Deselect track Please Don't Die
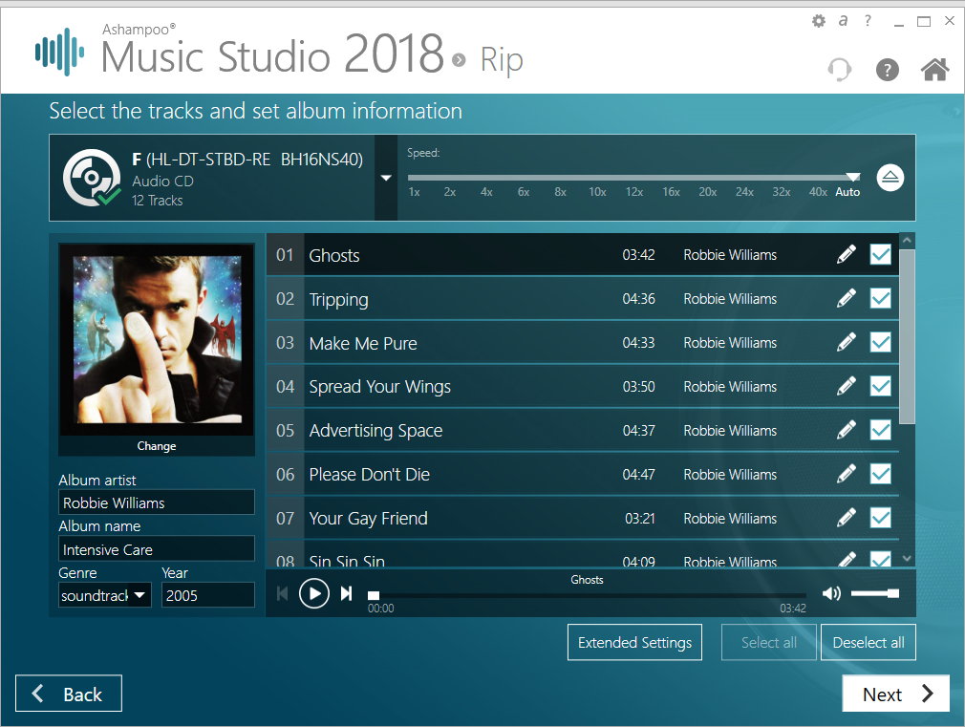This screenshot has width=965, height=727. pyautogui.click(x=879, y=474)
